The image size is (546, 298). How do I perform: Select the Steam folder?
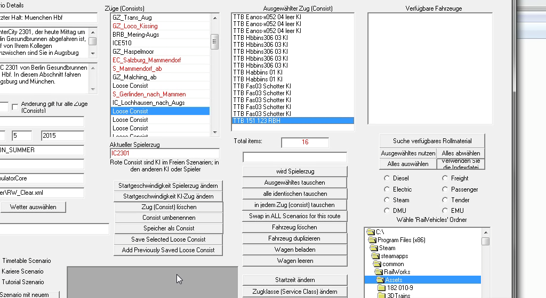[383, 248]
